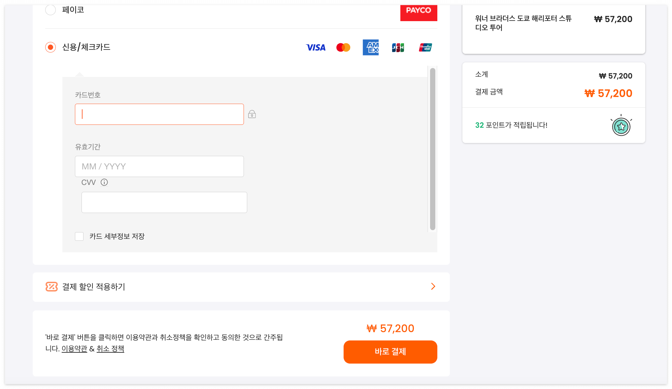The image size is (672, 389).
Task: Click the UnionPay card logo
Action: [425, 47]
